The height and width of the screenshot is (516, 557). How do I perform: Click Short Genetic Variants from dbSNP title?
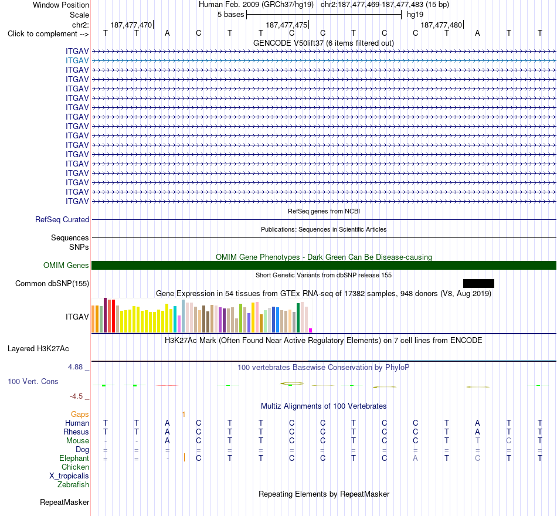[324, 275]
